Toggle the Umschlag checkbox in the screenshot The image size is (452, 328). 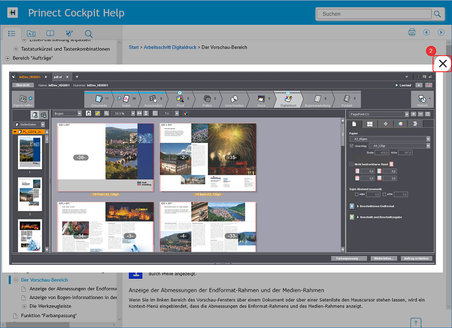tap(351, 145)
